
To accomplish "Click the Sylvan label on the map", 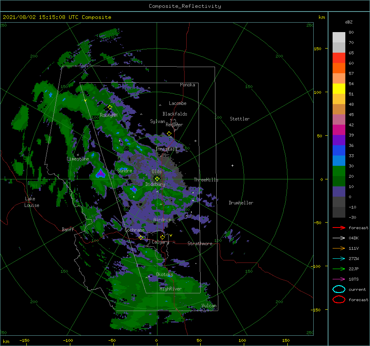I will 157,121.
